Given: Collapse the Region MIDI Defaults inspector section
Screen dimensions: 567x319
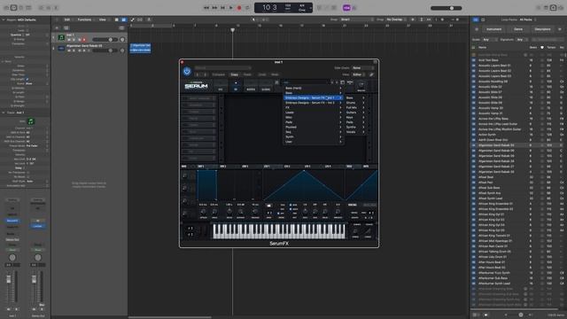Looking at the screenshot, I should pos(4,19).
